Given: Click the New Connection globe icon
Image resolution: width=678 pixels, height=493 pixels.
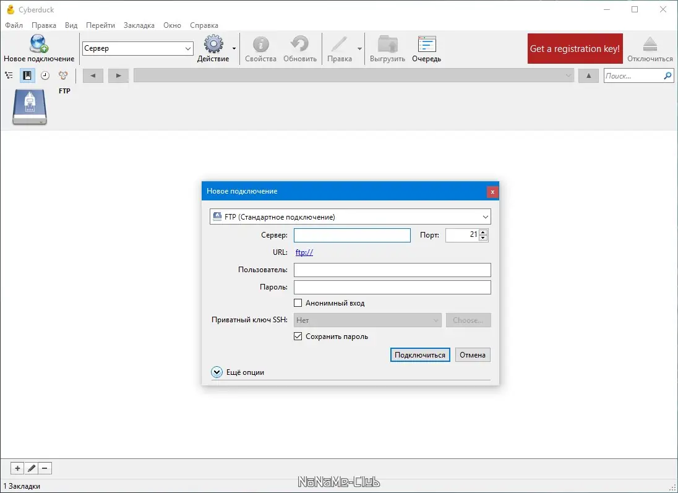Looking at the screenshot, I should tap(38, 43).
